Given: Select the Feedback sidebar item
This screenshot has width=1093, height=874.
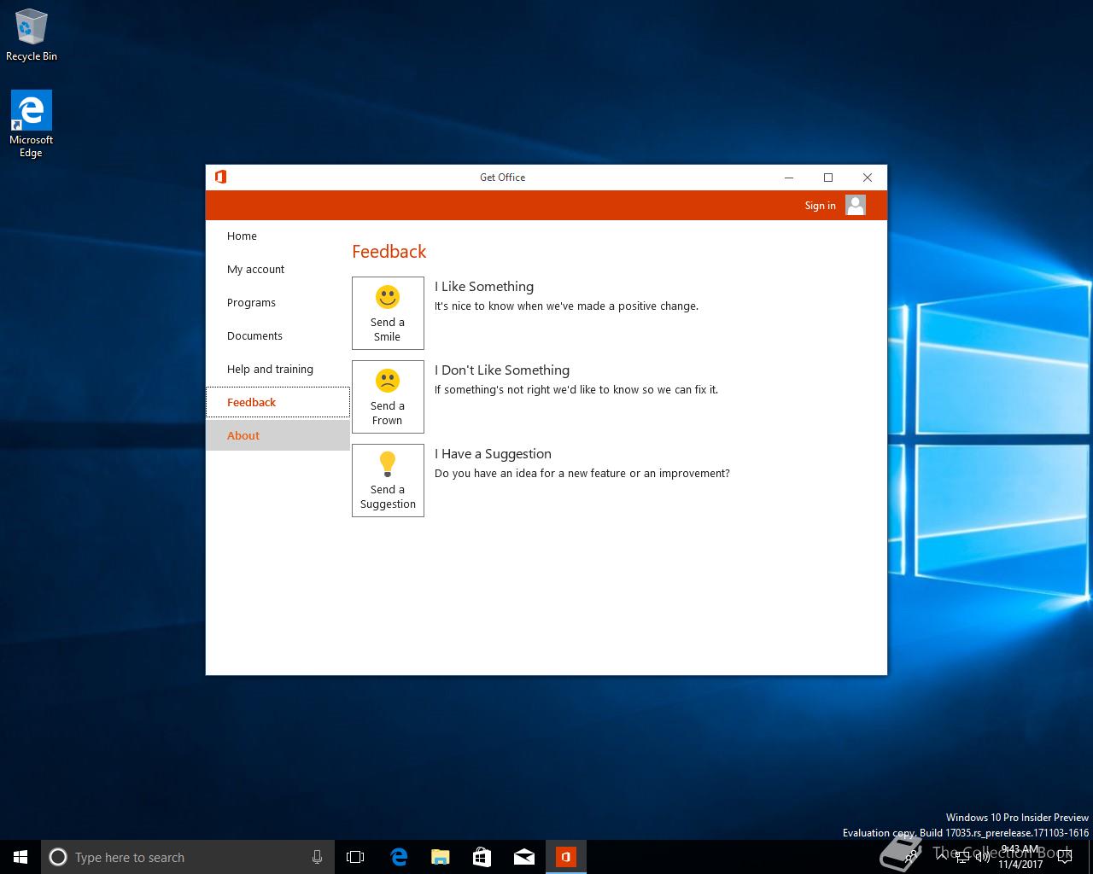Looking at the screenshot, I should point(278,403).
